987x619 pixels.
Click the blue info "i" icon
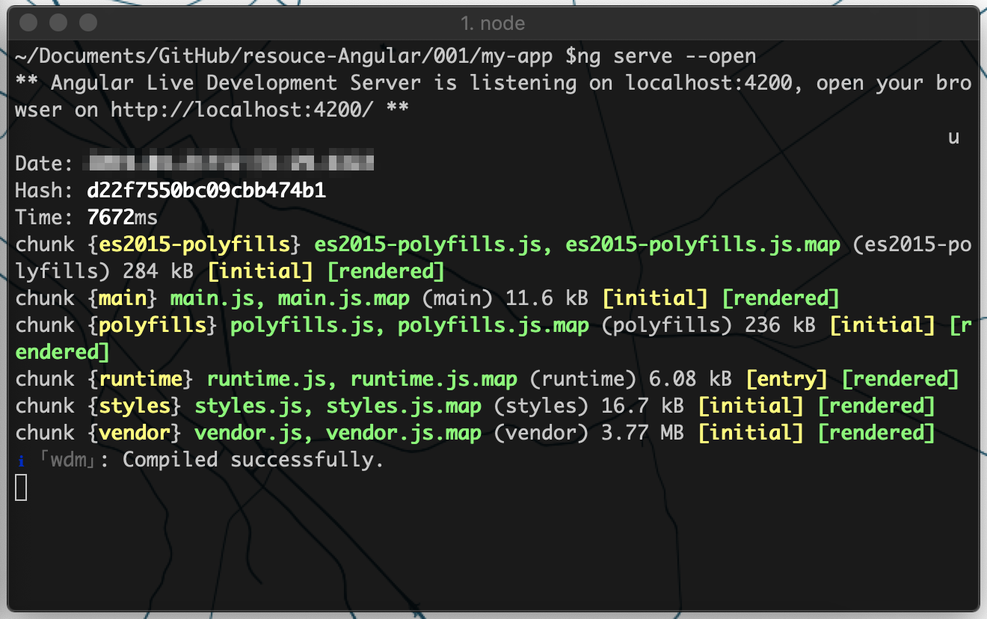pos(20,461)
